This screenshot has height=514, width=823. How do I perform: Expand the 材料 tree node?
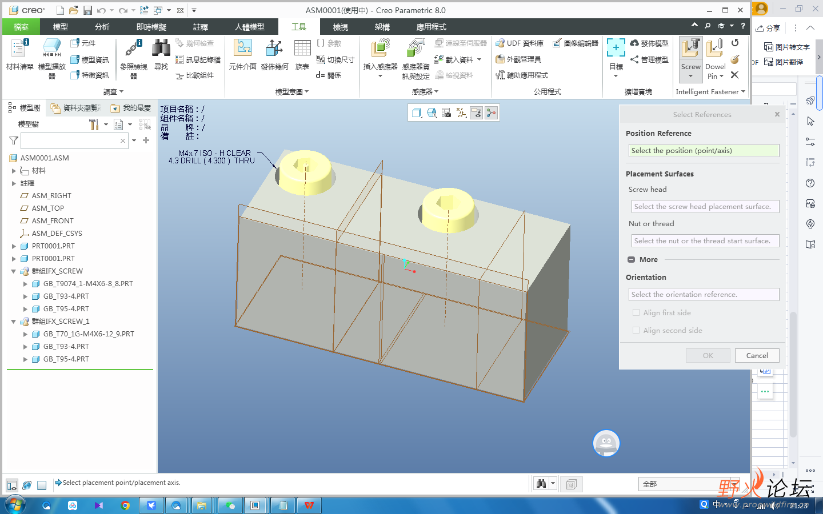[x=14, y=171]
